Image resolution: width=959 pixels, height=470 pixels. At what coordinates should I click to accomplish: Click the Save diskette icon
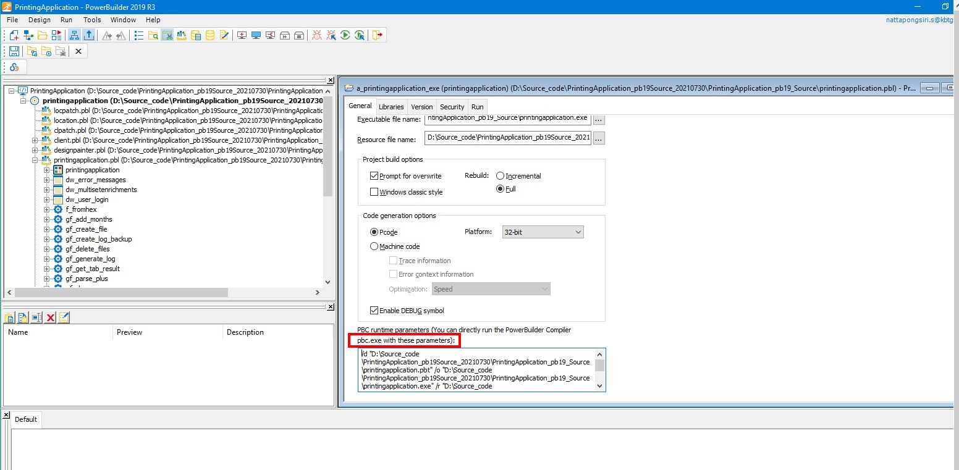coord(14,51)
